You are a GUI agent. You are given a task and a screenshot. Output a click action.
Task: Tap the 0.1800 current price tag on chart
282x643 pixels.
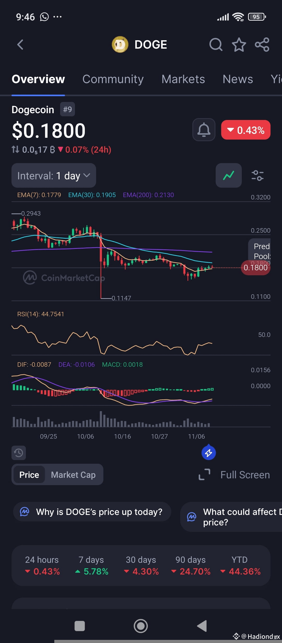pyautogui.click(x=256, y=268)
